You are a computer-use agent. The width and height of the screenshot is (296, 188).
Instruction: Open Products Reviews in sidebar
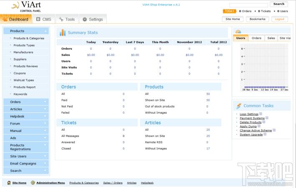[x=25, y=66]
